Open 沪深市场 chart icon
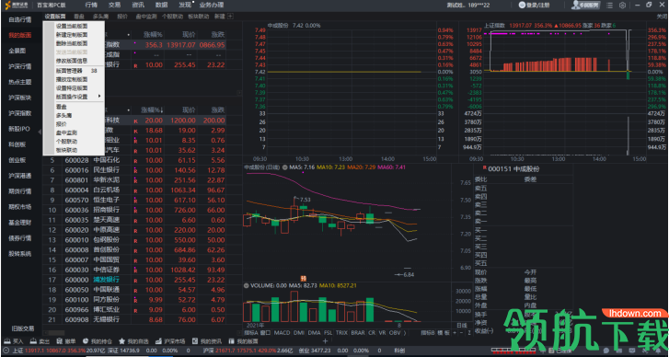669x357 pixels. 158,341
